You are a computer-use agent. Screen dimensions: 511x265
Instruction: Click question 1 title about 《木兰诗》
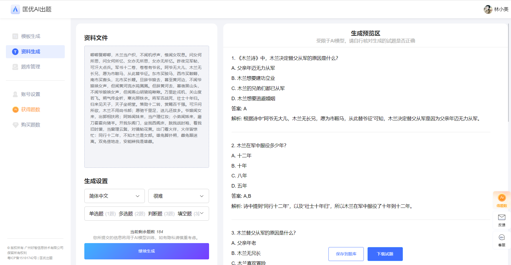[285, 58]
